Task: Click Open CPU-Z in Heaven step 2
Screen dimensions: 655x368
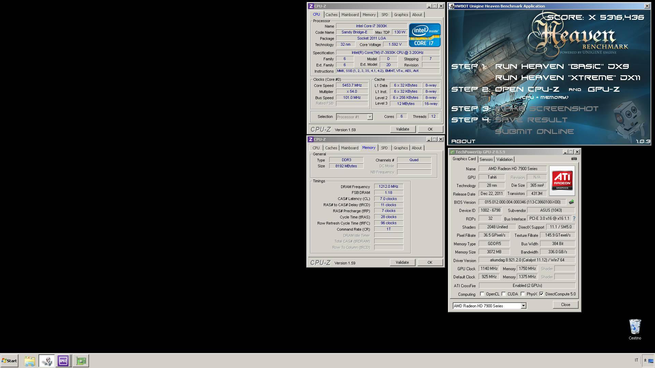Action: (x=527, y=89)
